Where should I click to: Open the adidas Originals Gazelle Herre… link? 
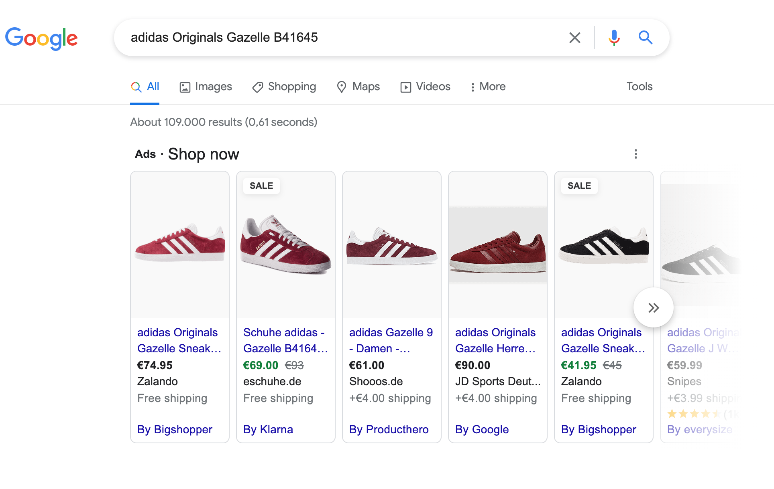[496, 340]
